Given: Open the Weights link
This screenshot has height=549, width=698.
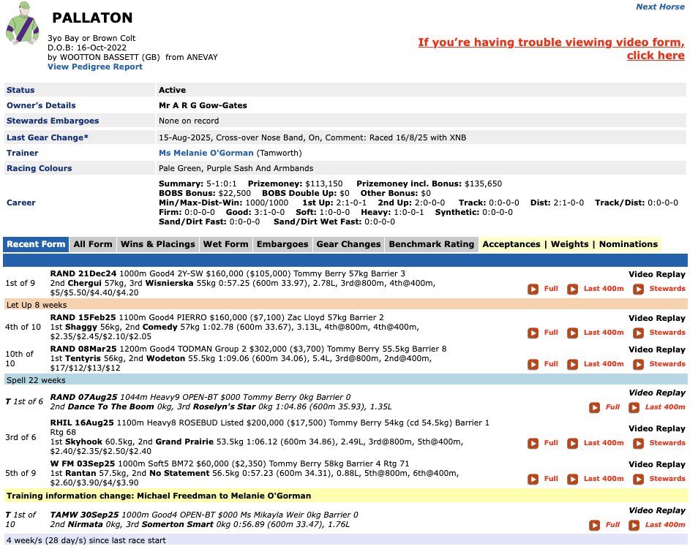Looking at the screenshot, I should click(569, 244).
